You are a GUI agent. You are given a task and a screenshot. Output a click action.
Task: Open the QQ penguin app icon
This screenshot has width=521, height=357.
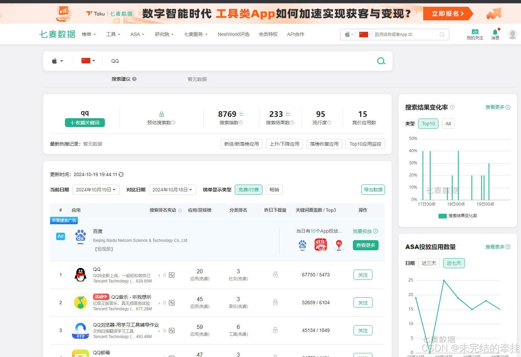pyautogui.click(x=81, y=275)
